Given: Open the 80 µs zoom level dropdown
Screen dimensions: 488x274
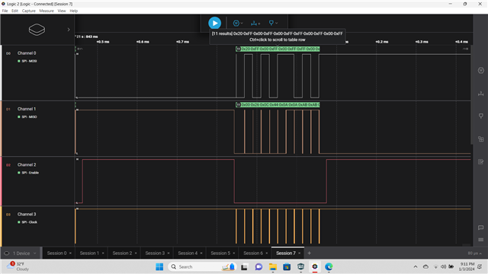Looking at the screenshot, I should [474, 253].
